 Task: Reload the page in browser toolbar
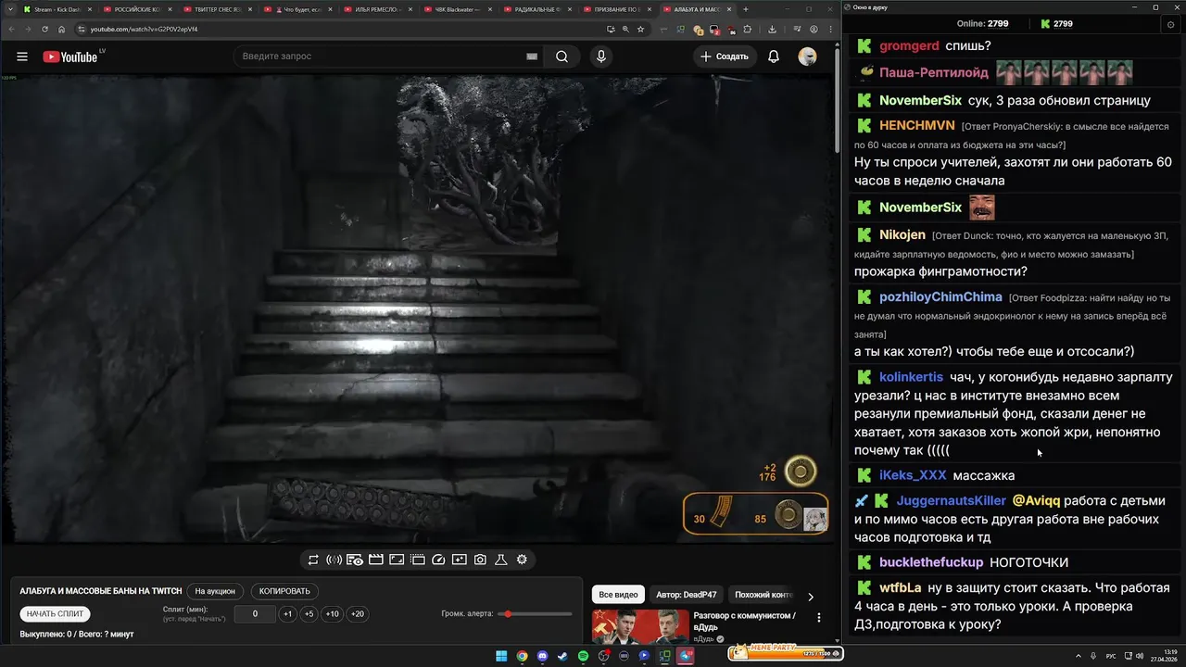tap(44, 29)
